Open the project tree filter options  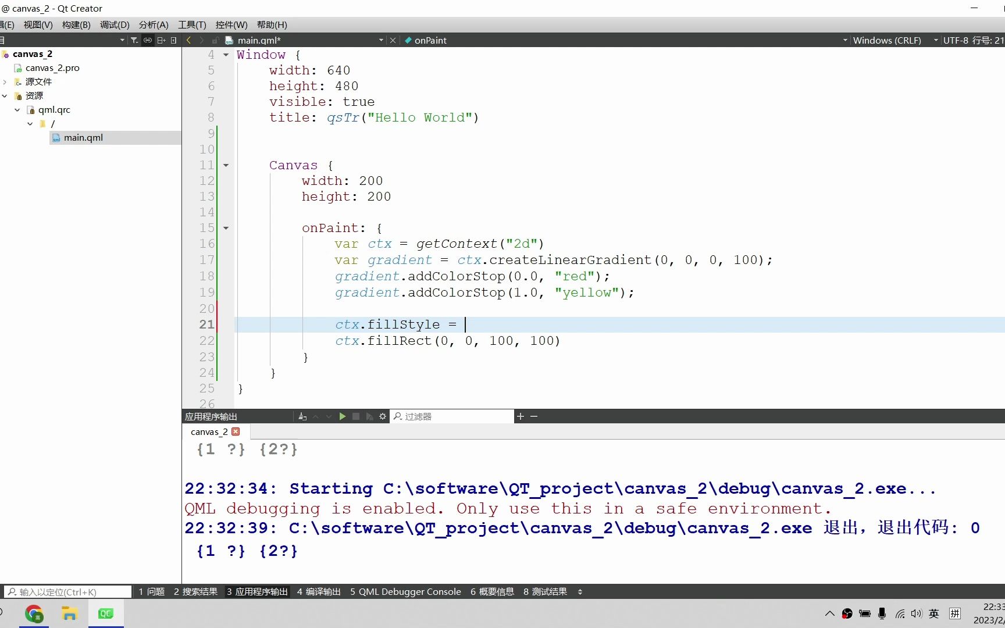(x=134, y=40)
